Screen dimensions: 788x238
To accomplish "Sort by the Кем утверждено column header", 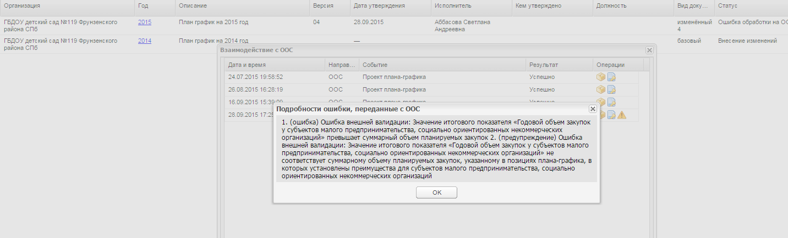I will pos(551,5).
